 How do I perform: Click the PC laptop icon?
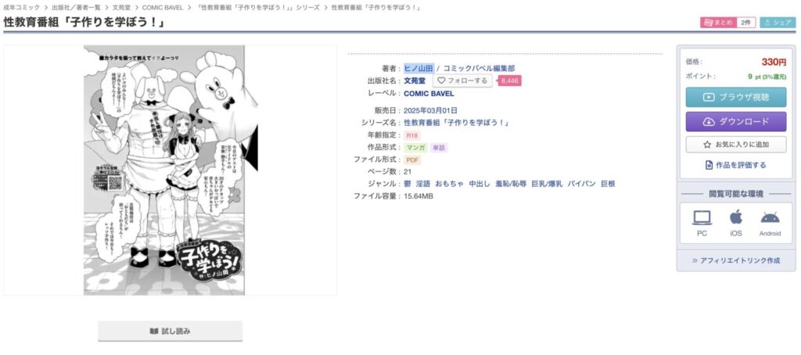click(x=702, y=217)
